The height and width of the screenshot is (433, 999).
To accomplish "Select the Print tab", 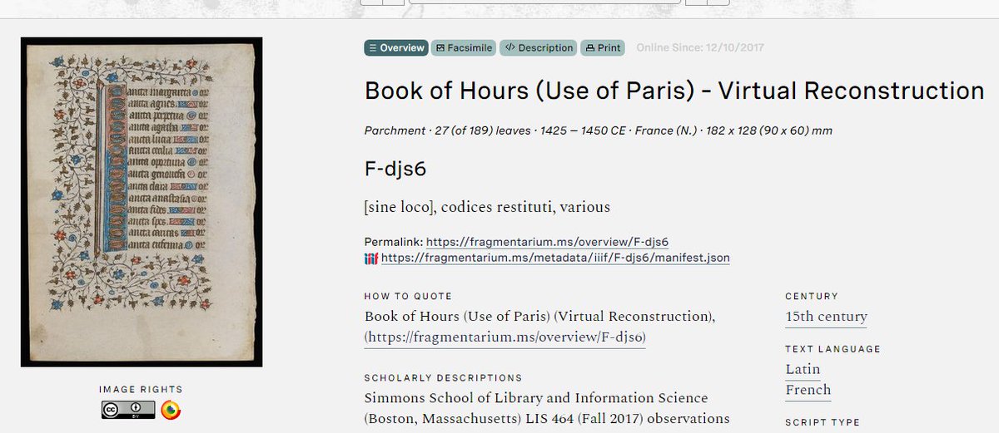I will [x=604, y=48].
